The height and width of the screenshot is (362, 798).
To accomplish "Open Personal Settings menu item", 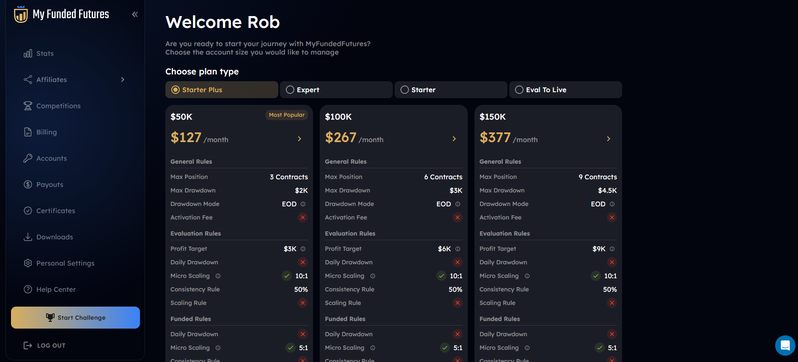I will tap(65, 263).
